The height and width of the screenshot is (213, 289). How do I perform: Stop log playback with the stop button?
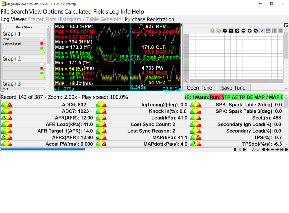[235, 149]
